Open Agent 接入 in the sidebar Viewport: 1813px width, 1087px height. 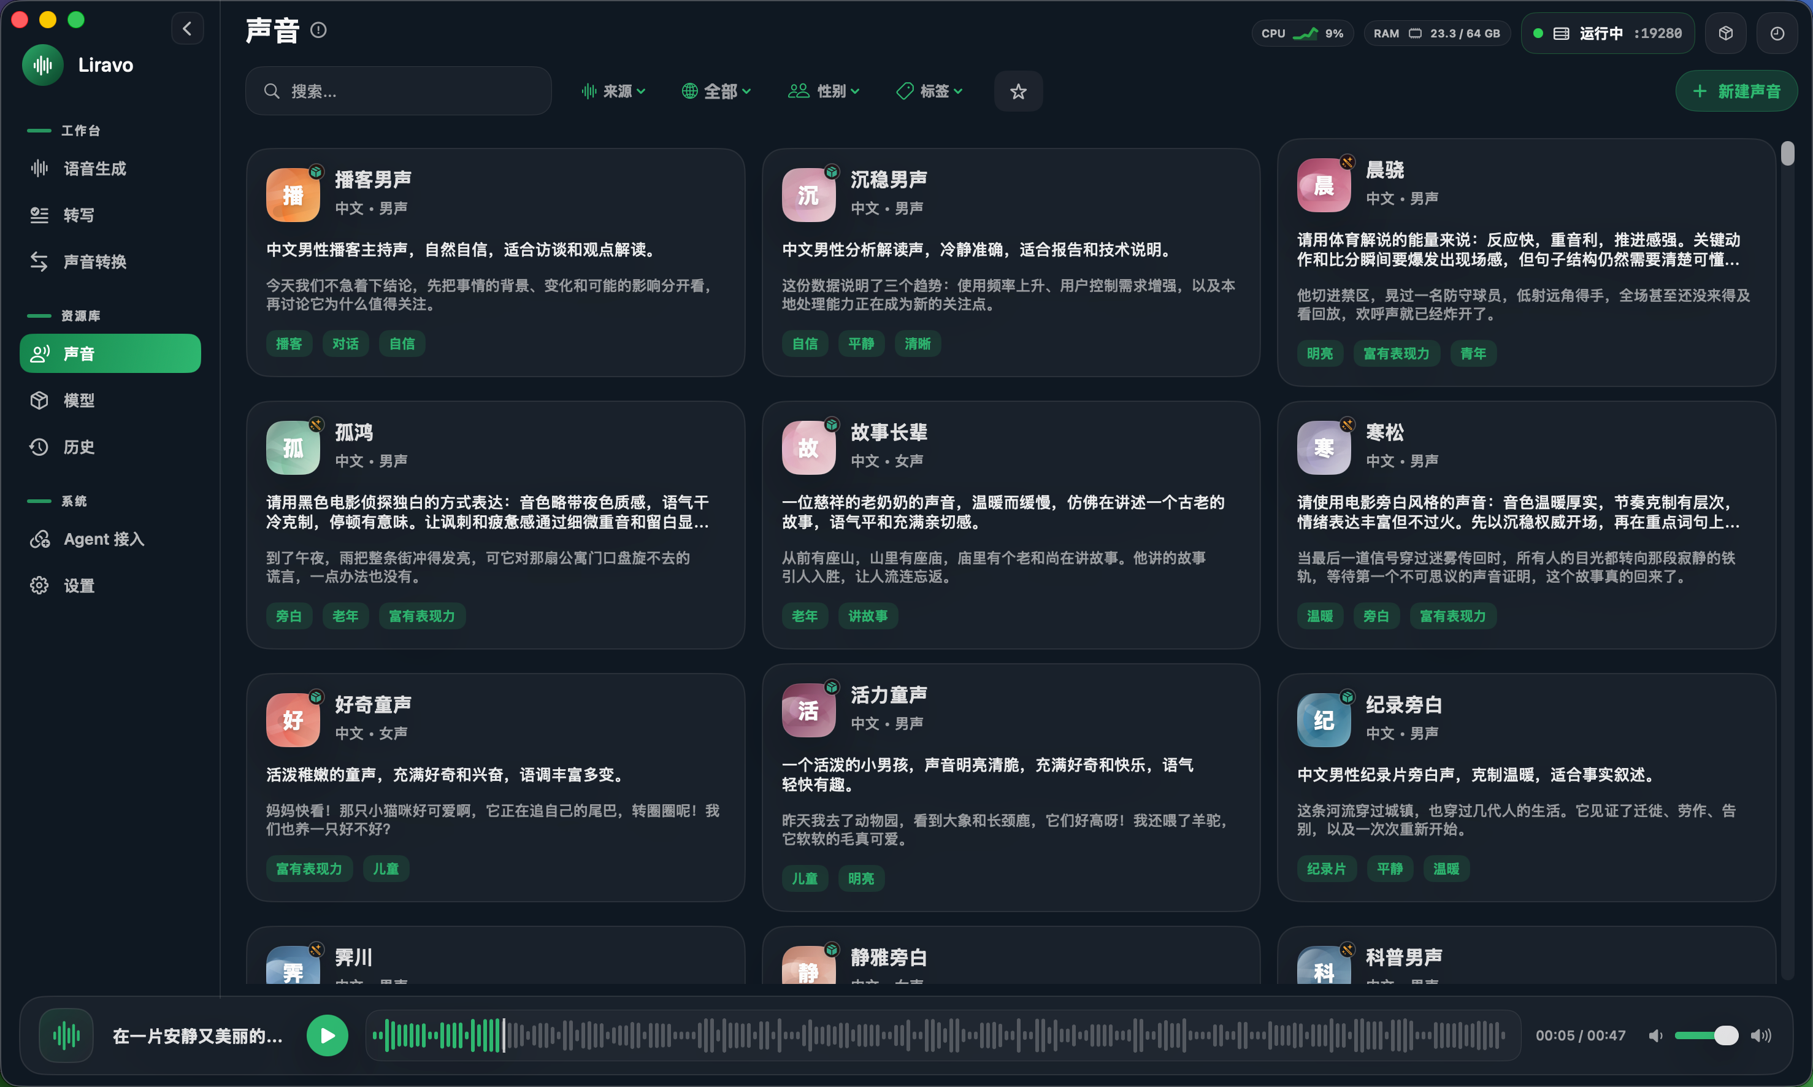pyautogui.click(x=110, y=539)
